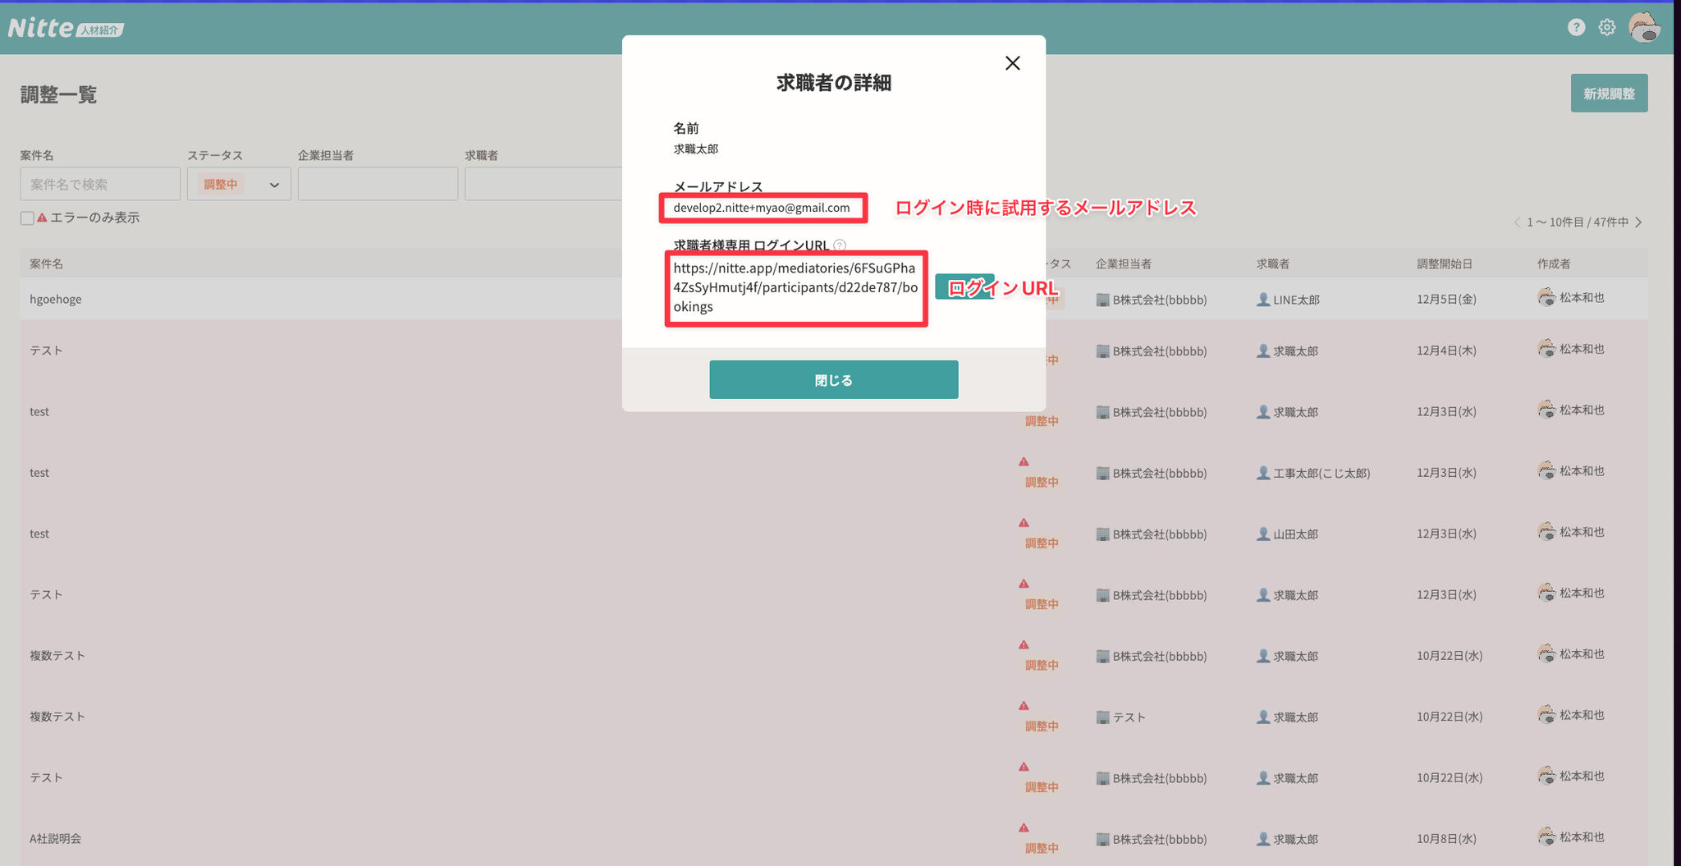Click person icon in 12月4日(木) row

pyautogui.click(x=1262, y=351)
